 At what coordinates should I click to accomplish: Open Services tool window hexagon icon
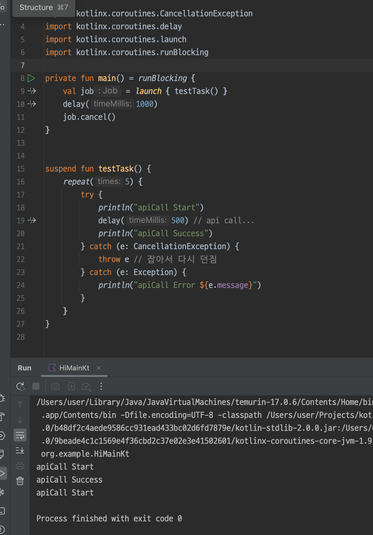pyautogui.click(x=2, y=436)
